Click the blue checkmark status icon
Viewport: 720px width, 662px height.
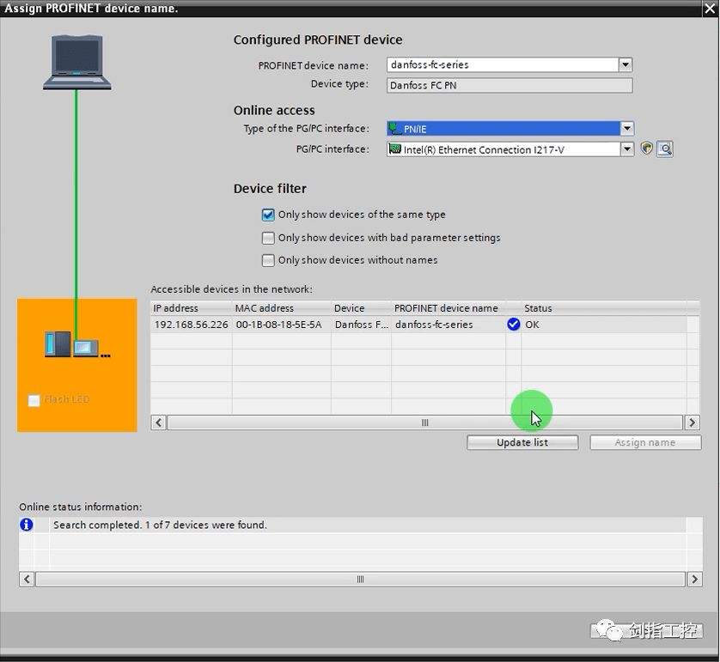click(x=514, y=325)
